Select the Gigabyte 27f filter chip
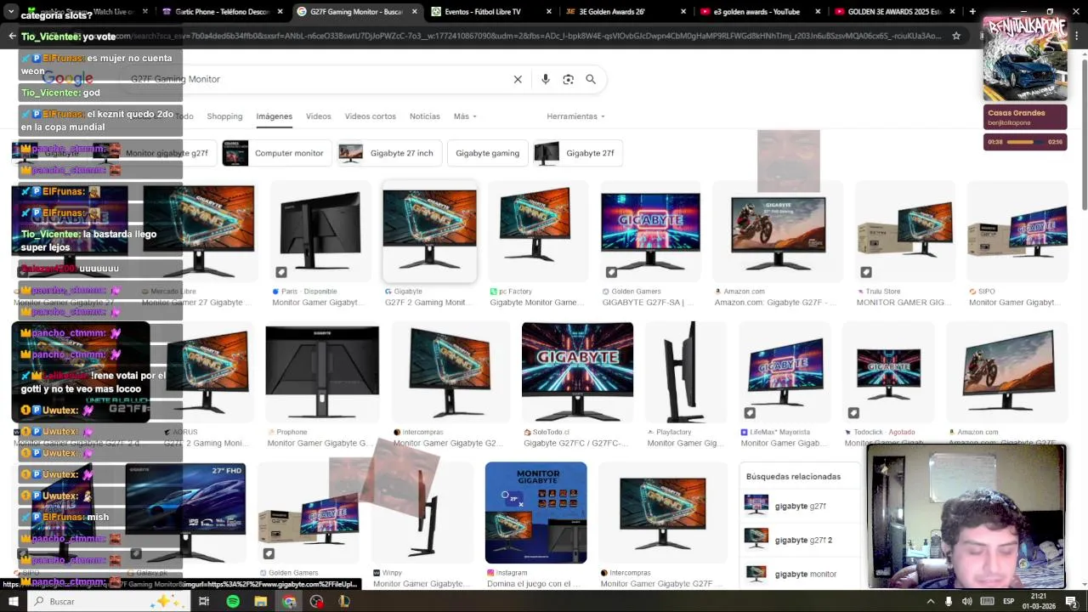Image resolution: width=1088 pixels, height=612 pixels. (577, 153)
